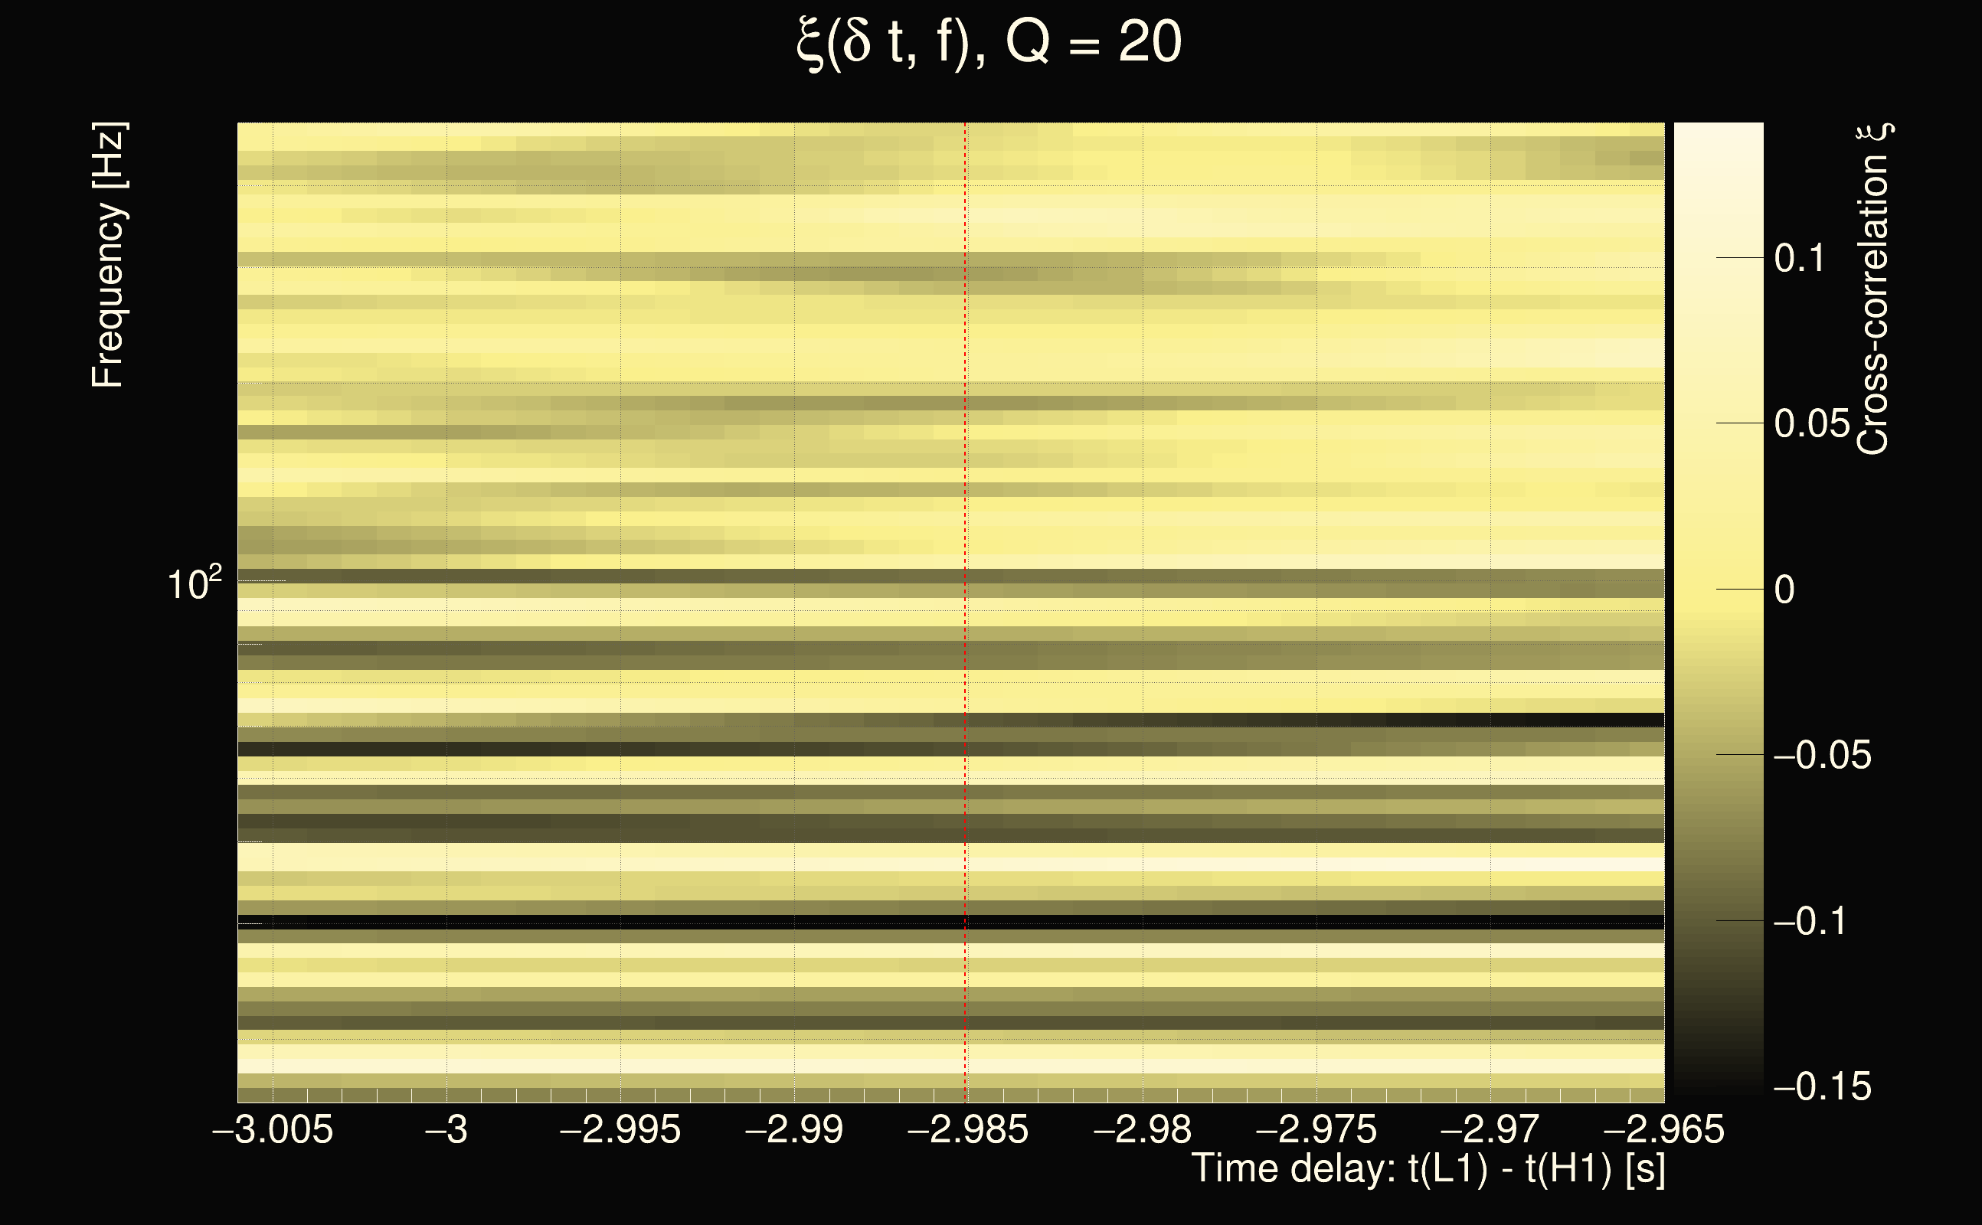Click the –2.99 x-axis tick label
Viewport: 1982px width, 1225px height.
(794, 1129)
